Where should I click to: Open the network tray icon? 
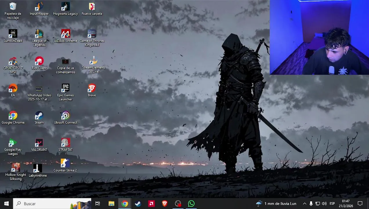click(318, 204)
